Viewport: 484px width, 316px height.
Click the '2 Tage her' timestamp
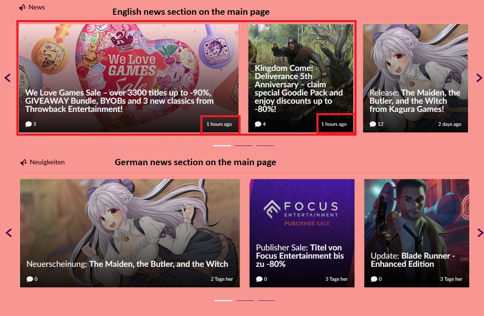[x=222, y=279]
